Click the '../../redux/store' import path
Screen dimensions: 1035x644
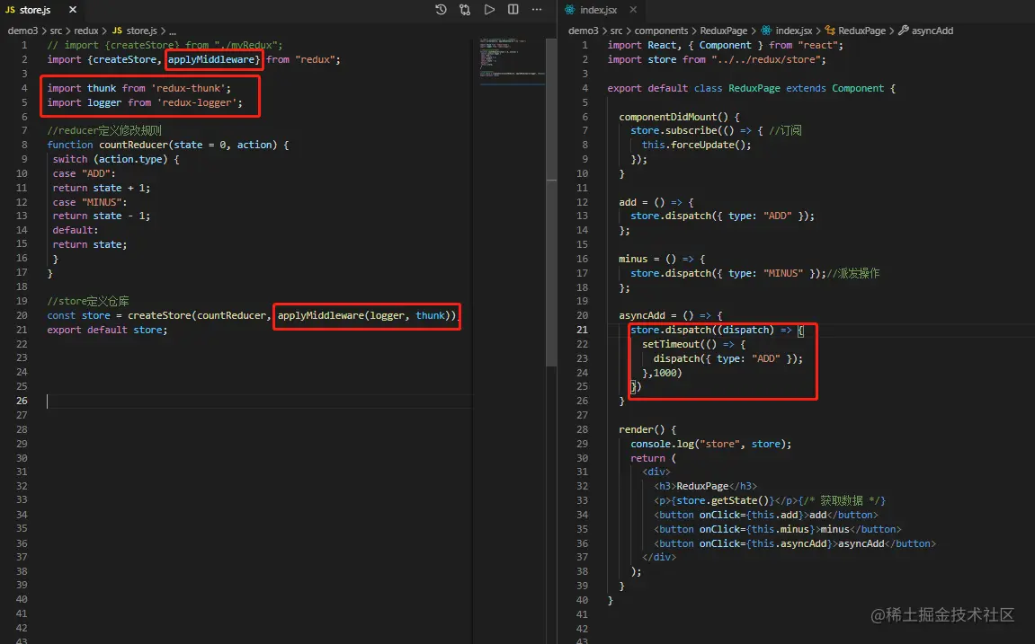click(x=768, y=59)
